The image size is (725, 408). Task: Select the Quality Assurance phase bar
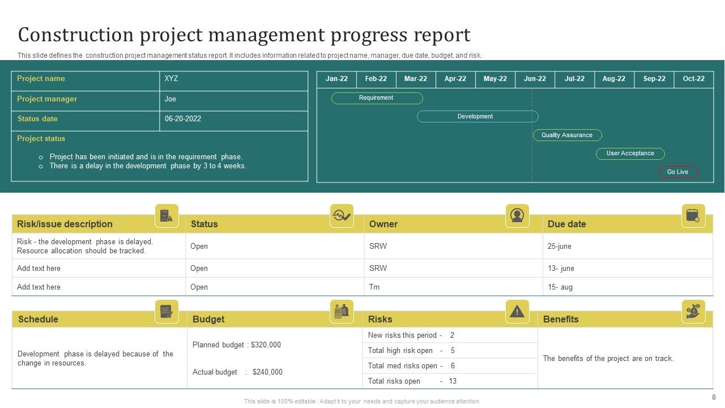point(567,135)
